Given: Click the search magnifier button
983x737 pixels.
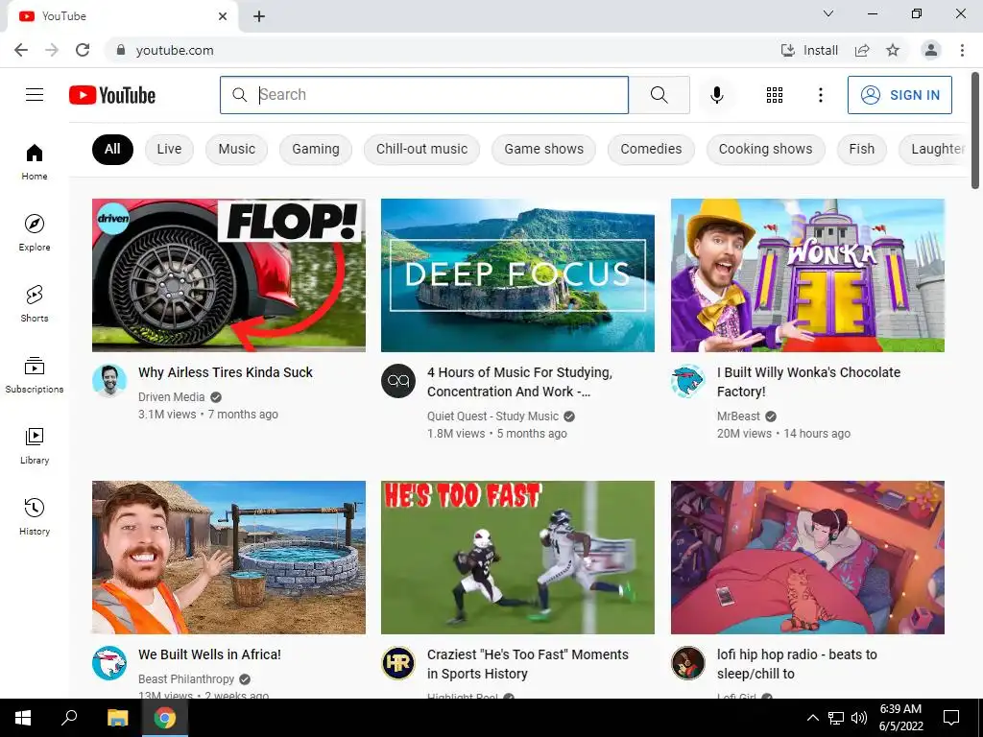Looking at the screenshot, I should 659,95.
